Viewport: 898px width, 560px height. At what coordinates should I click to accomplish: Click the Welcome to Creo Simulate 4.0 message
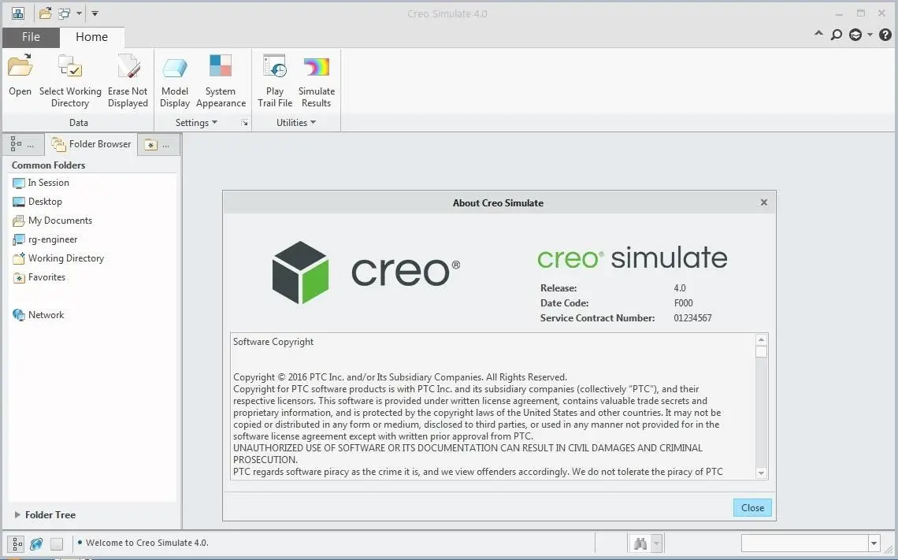(x=147, y=543)
